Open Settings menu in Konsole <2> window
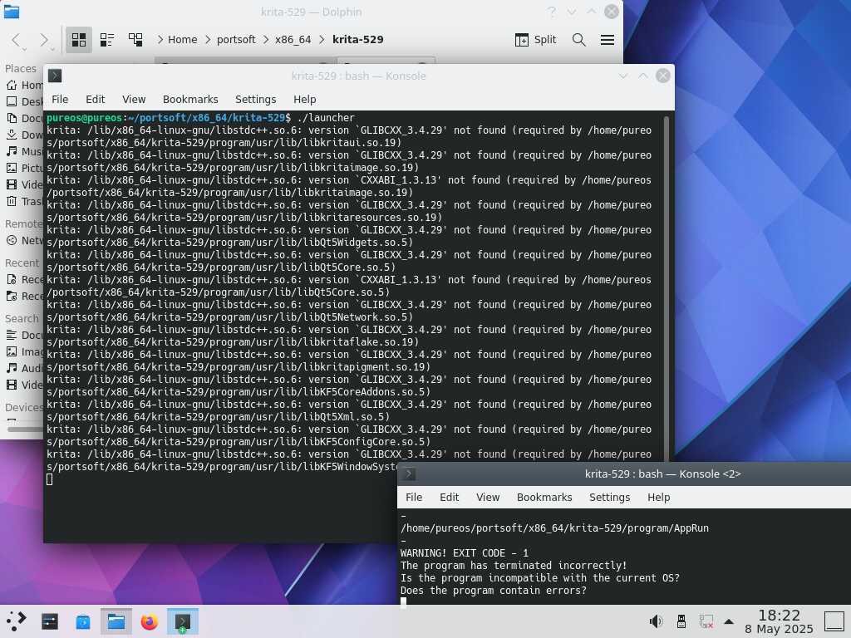 609,497
